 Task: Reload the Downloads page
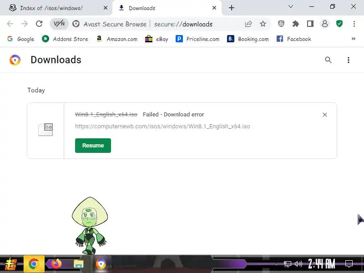click(39, 24)
